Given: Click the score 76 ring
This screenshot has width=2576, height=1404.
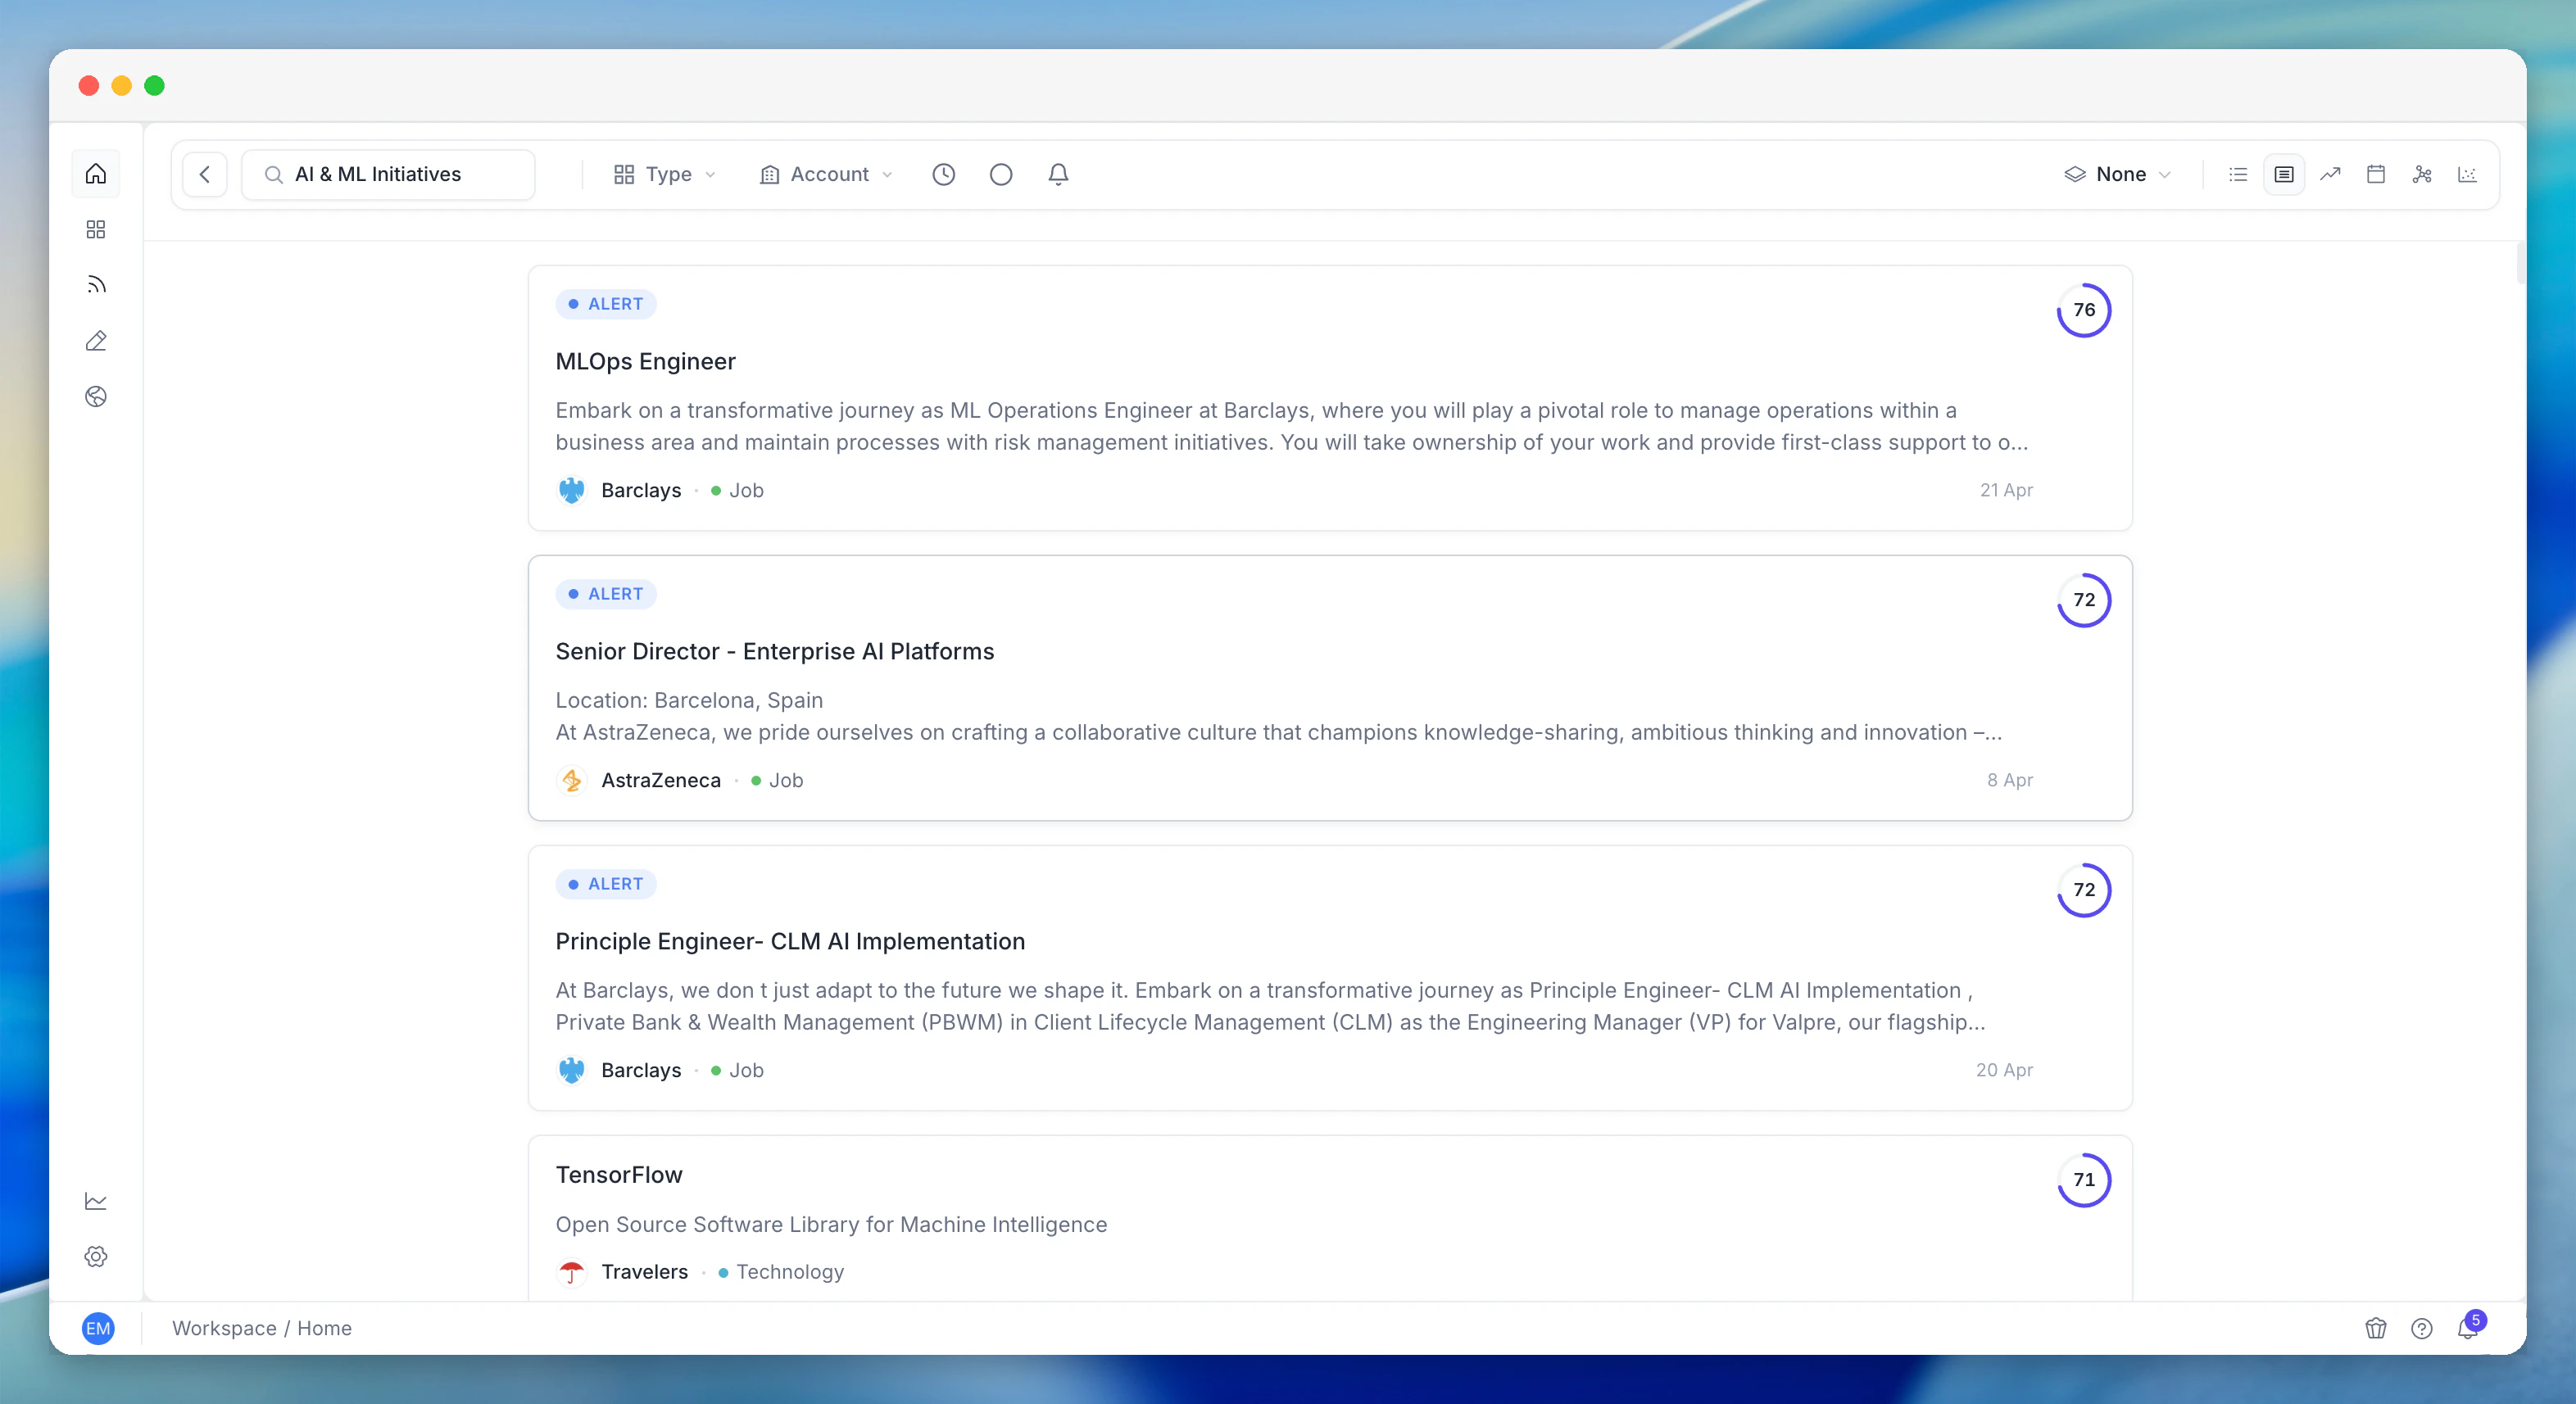Looking at the screenshot, I should tap(2084, 310).
